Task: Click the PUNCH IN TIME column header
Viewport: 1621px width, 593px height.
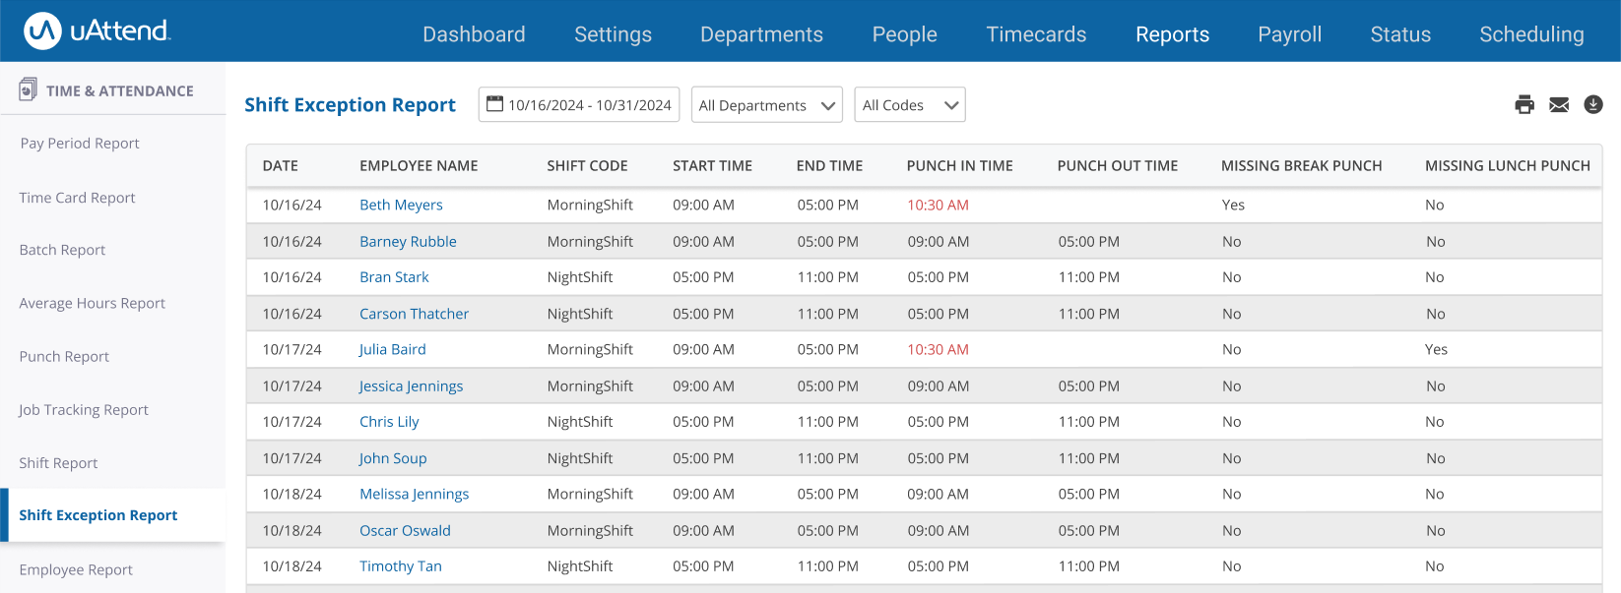Action: [959, 166]
